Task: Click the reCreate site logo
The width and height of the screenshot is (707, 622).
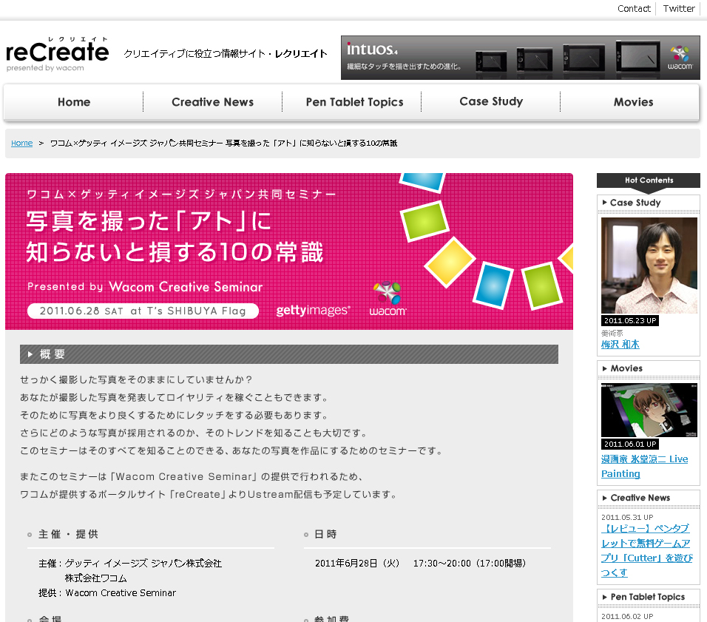Action: pyautogui.click(x=57, y=55)
